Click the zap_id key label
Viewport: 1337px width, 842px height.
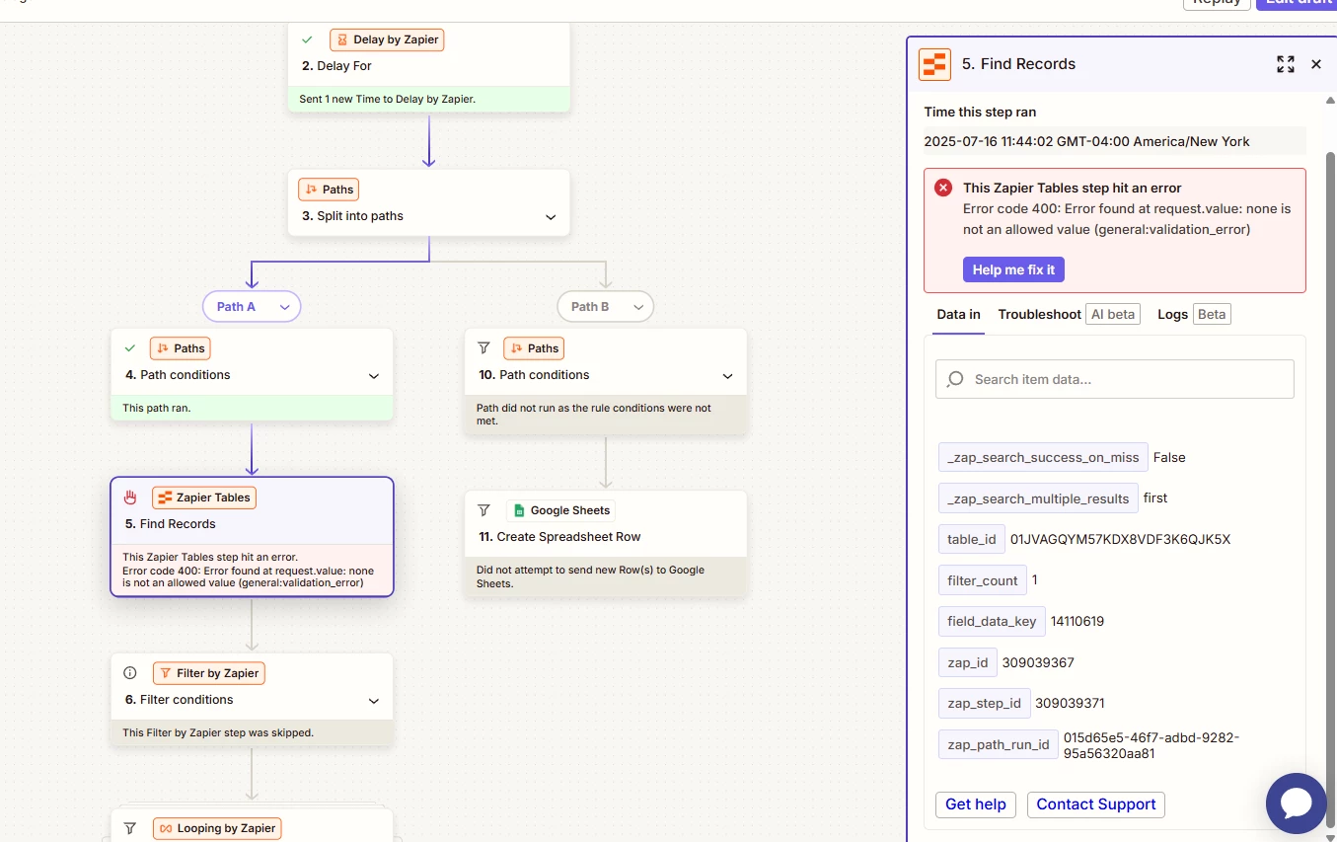[967, 662]
